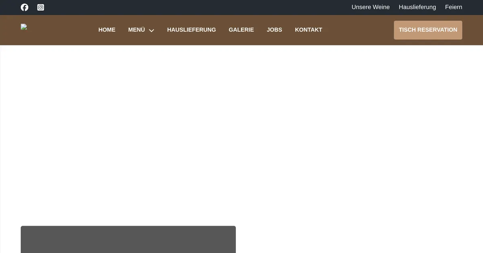Open the Galerie page
Image resolution: width=483 pixels, height=253 pixels.
click(241, 30)
